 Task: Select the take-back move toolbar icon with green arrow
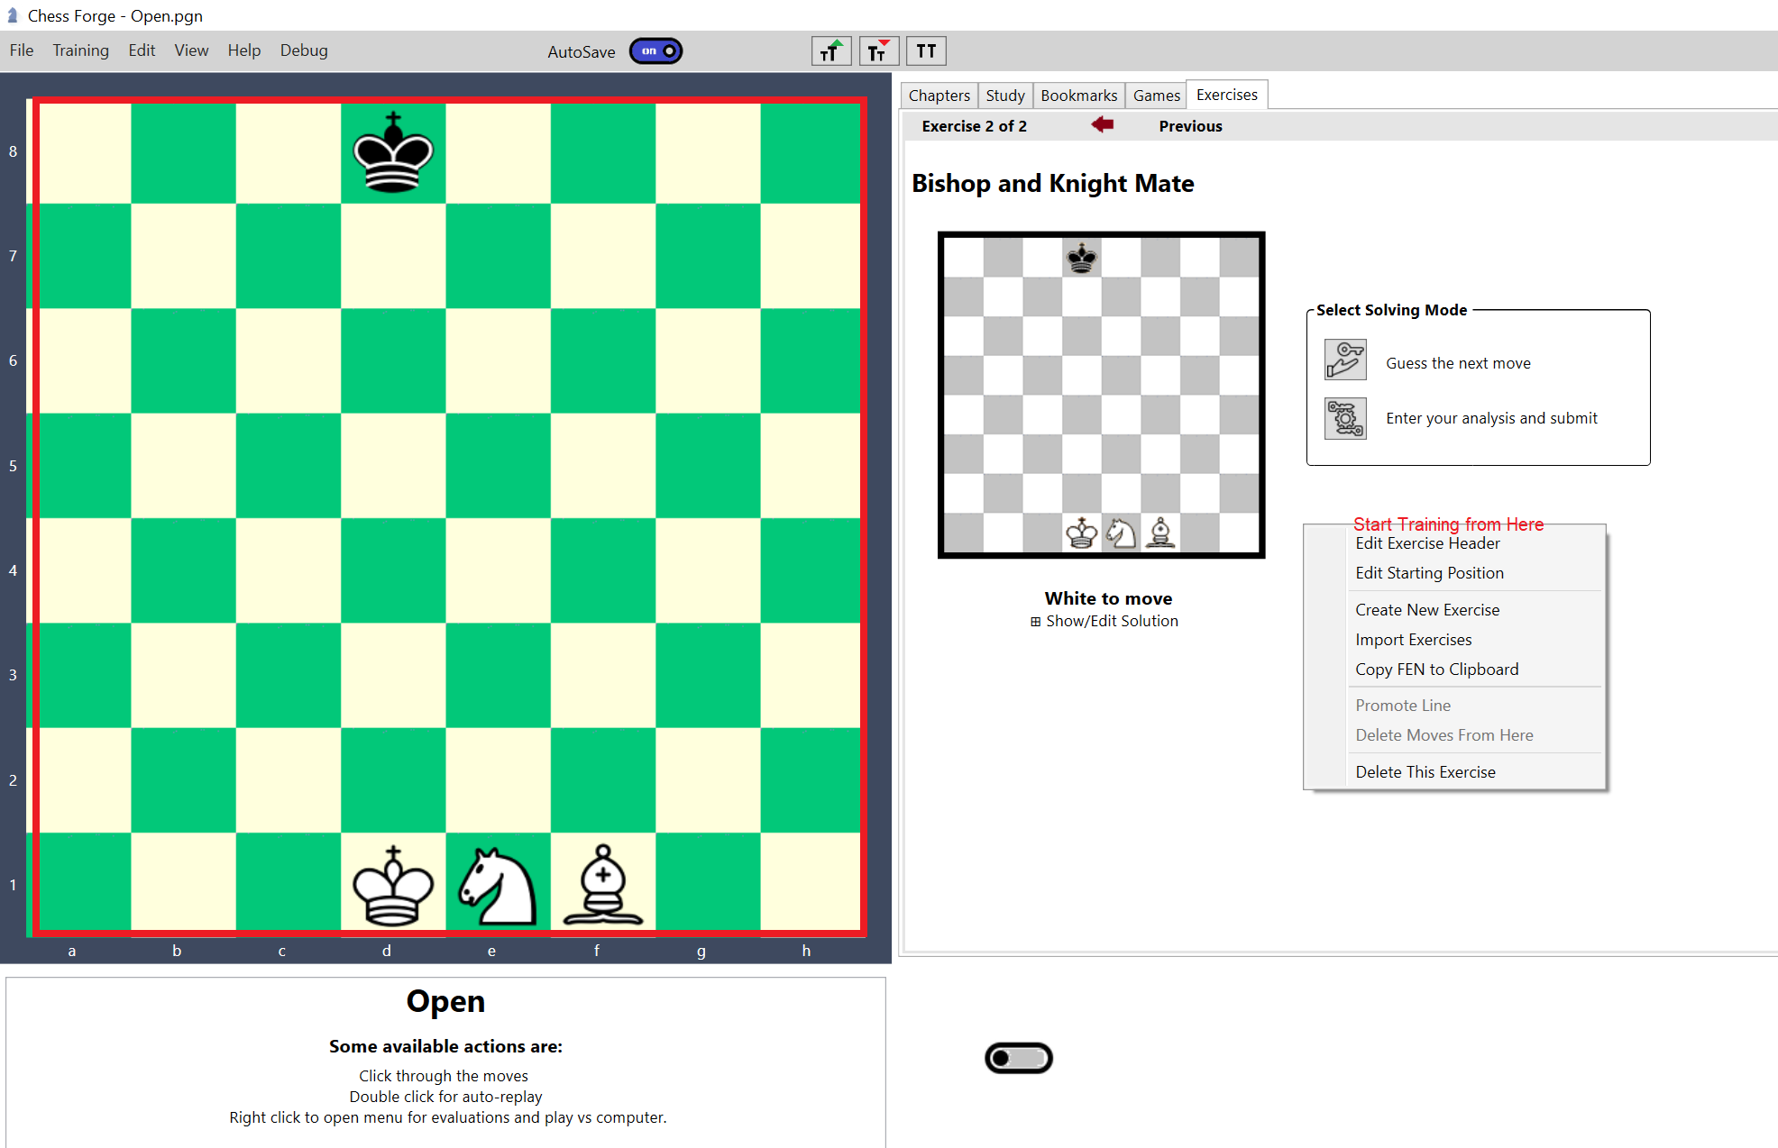coord(830,50)
